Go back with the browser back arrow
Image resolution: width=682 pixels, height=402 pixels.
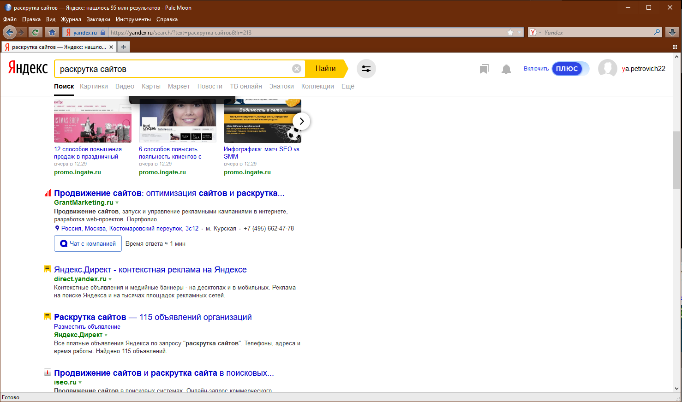(x=9, y=32)
